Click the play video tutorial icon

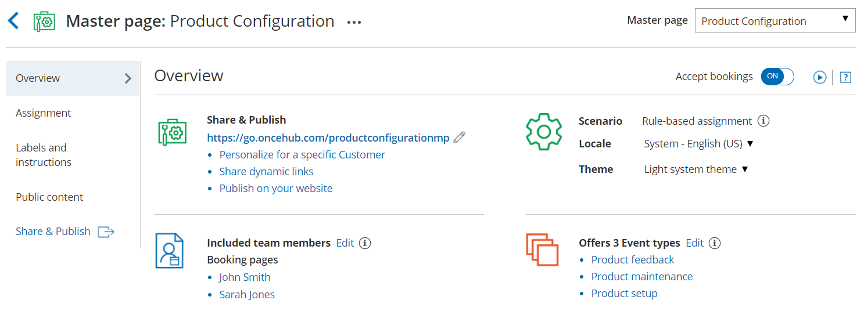[819, 77]
